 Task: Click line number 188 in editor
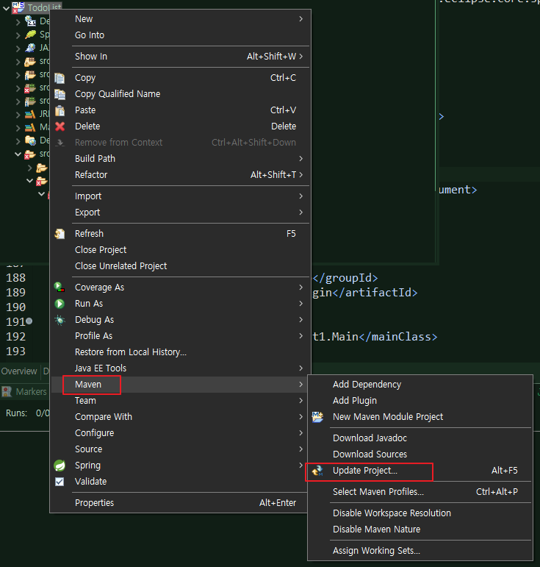[16, 278]
